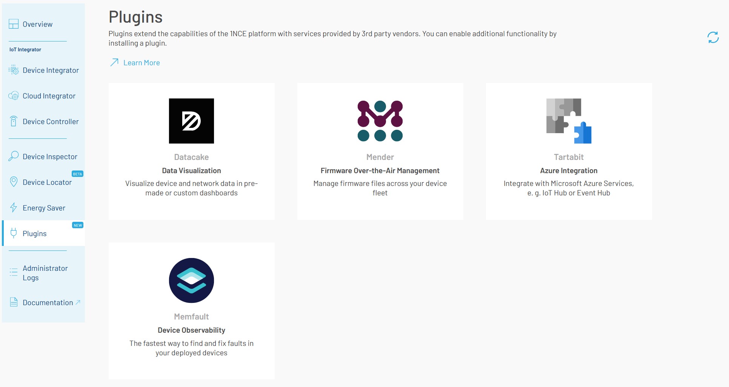Open the Learn More link
The height and width of the screenshot is (387, 729).
click(141, 63)
